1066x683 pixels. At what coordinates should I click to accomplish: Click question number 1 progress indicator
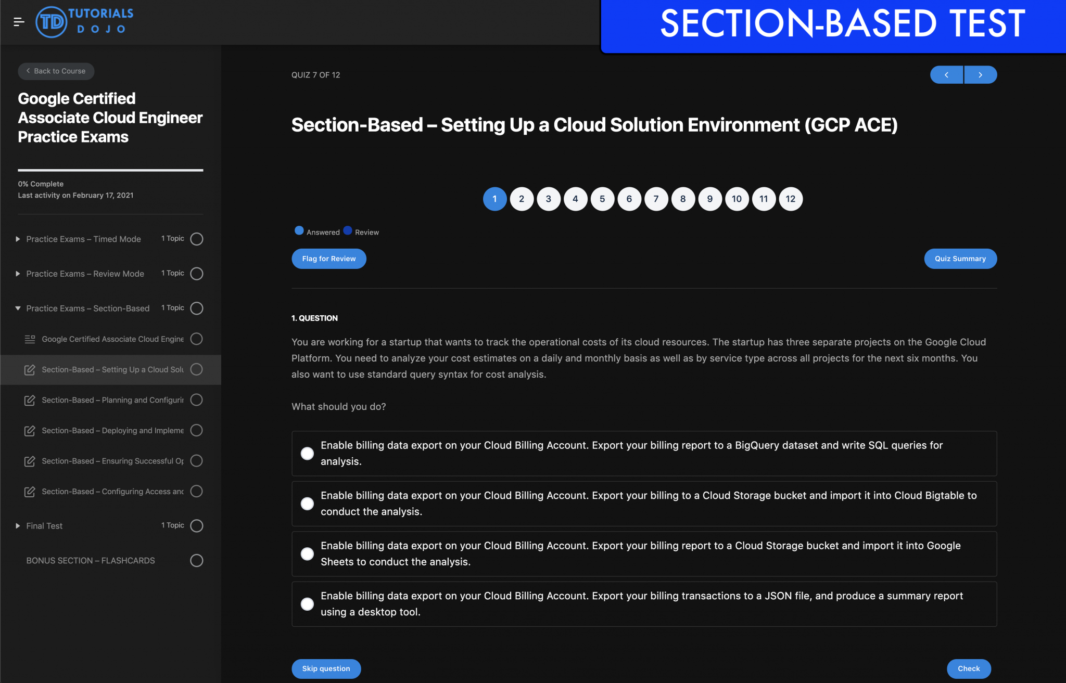point(494,198)
